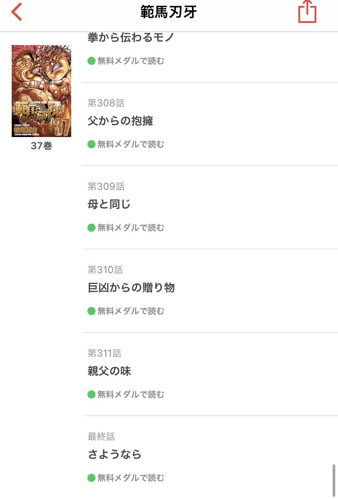Open volume 37 cover thumbnail
This screenshot has width=338, height=499.
pyautogui.click(x=41, y=91)
